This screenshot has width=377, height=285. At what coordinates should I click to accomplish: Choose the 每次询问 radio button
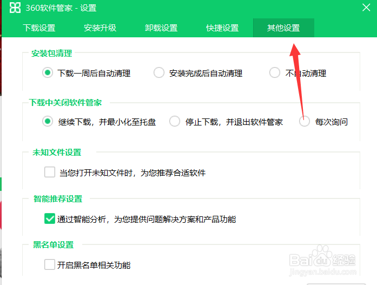305,121
